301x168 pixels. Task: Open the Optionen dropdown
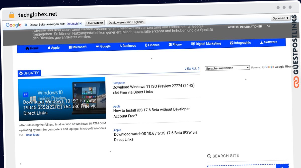[x=281, y=18]
